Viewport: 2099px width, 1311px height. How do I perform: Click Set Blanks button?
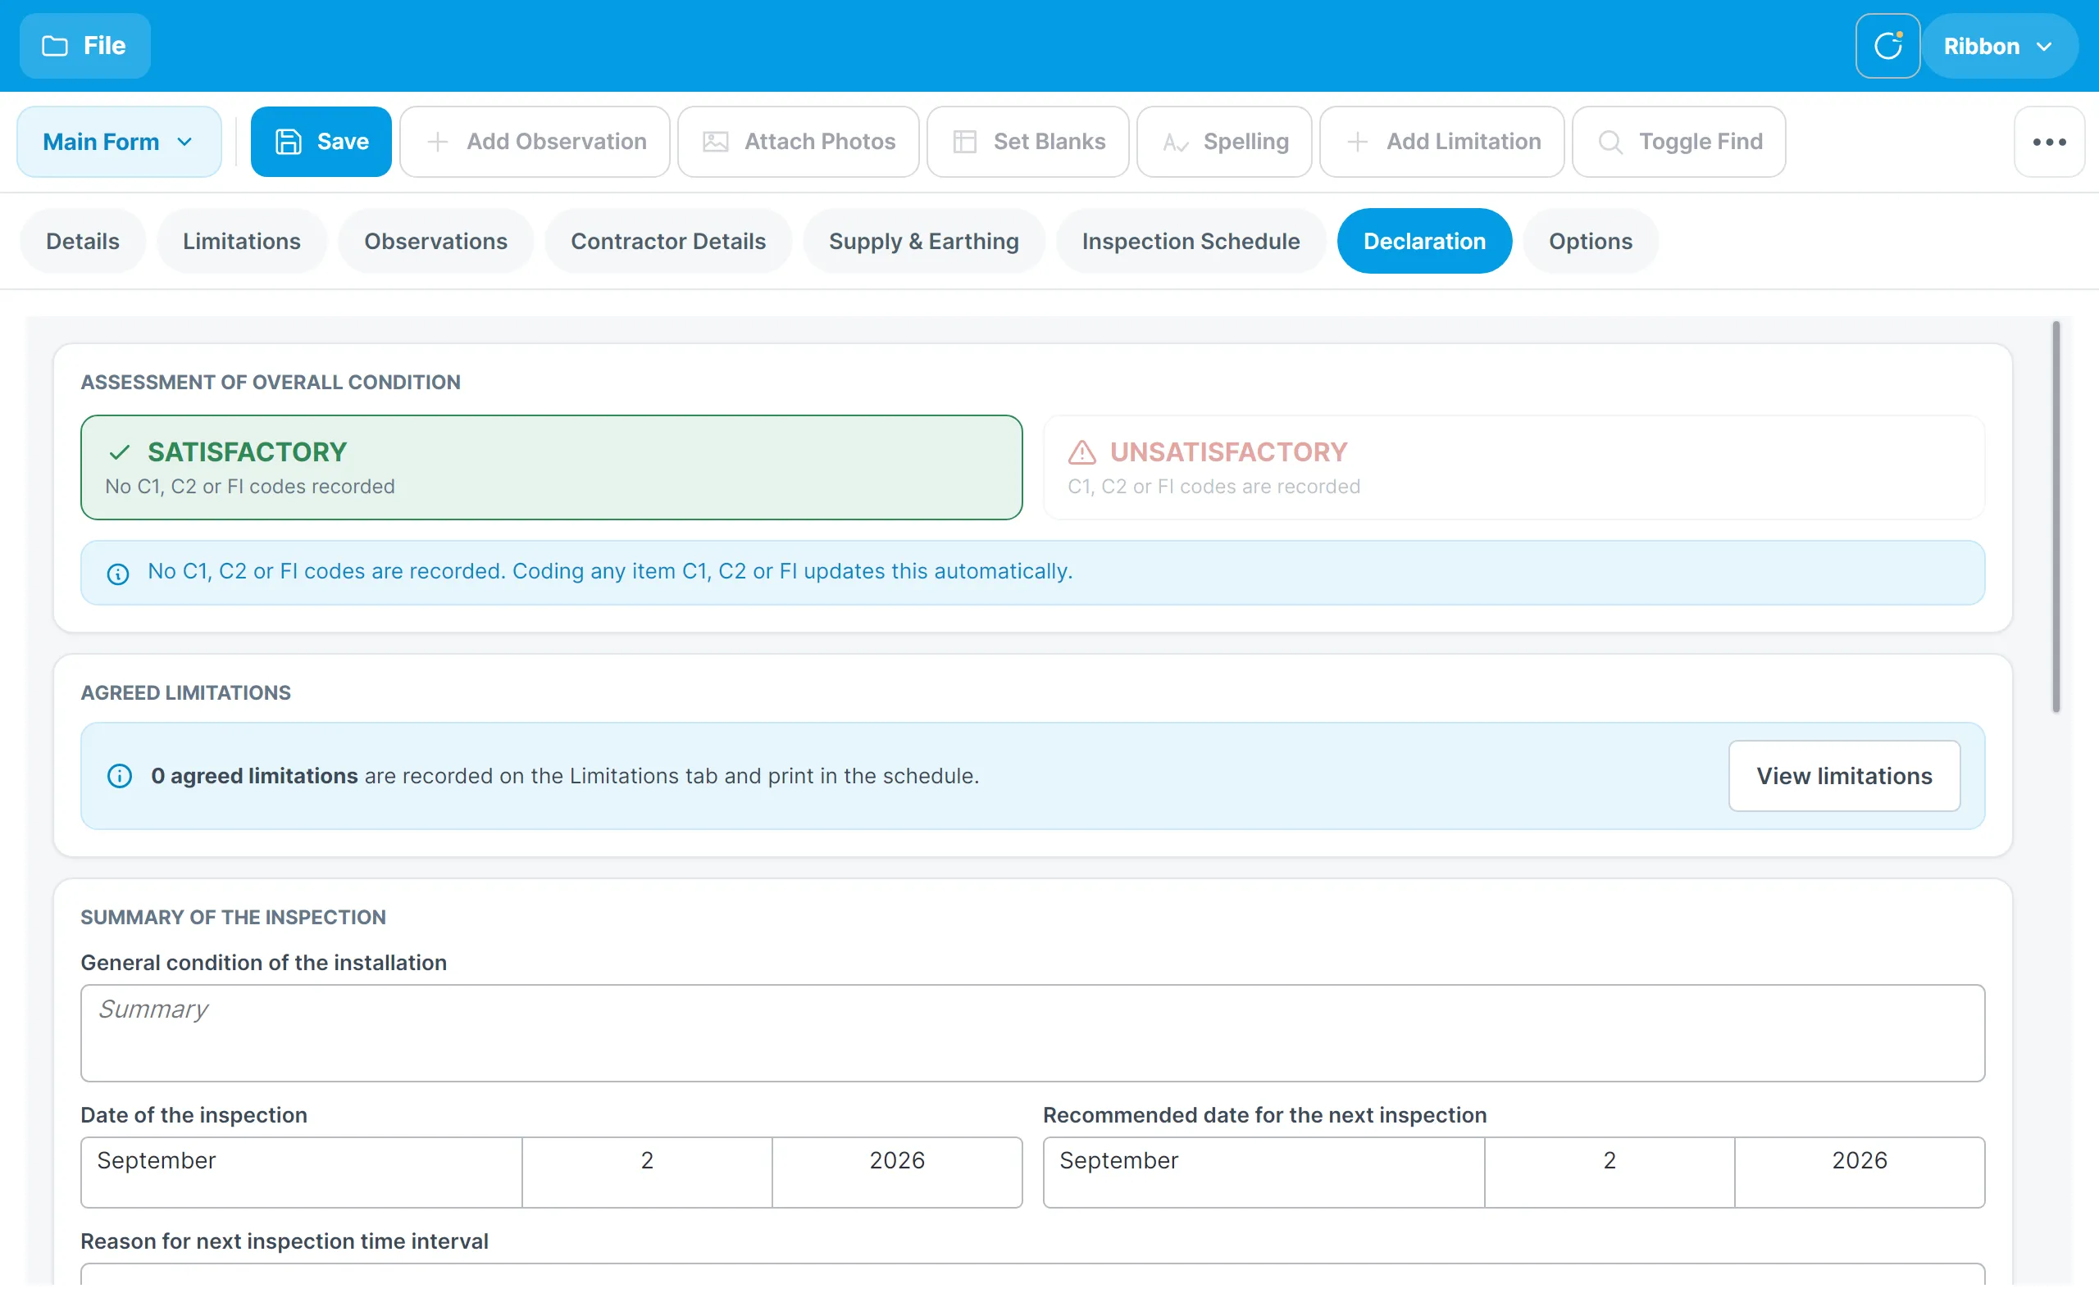point(1028,141)
